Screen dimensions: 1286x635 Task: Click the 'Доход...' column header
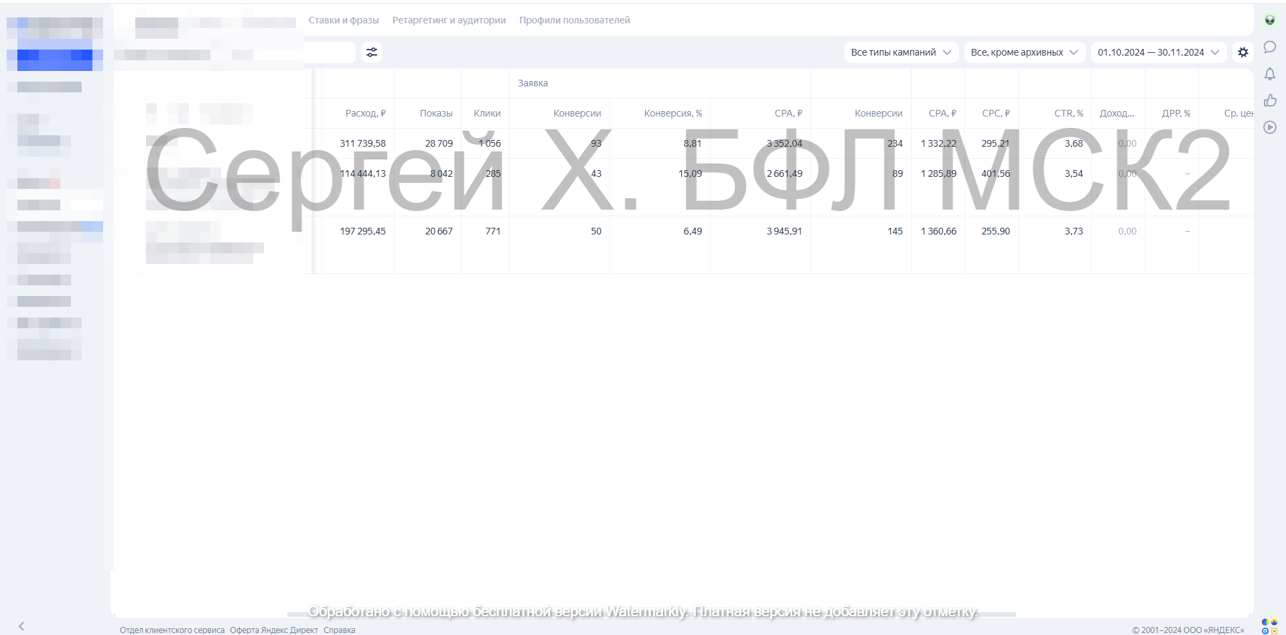[1117, 113]
